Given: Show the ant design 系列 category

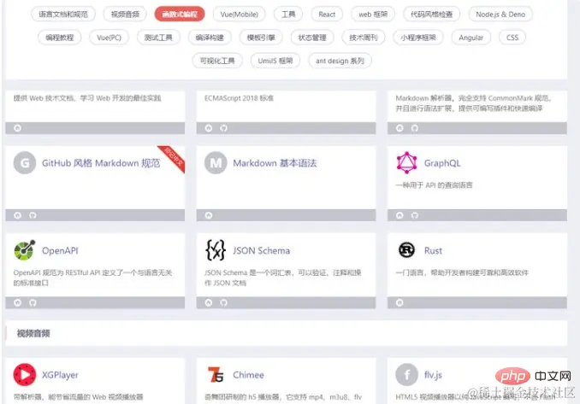Looking at the screenshot, I should (340, 61).
